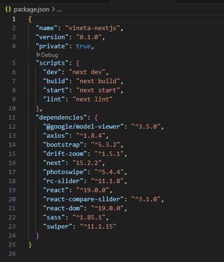This screenshot has height=262, width=224.
Task: Click the "next start" value
Action: 98,90
